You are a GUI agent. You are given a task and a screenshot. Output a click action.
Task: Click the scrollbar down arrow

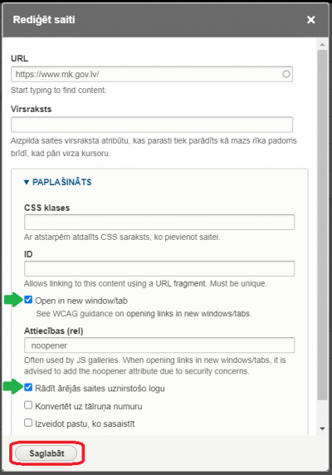point(322,428)
